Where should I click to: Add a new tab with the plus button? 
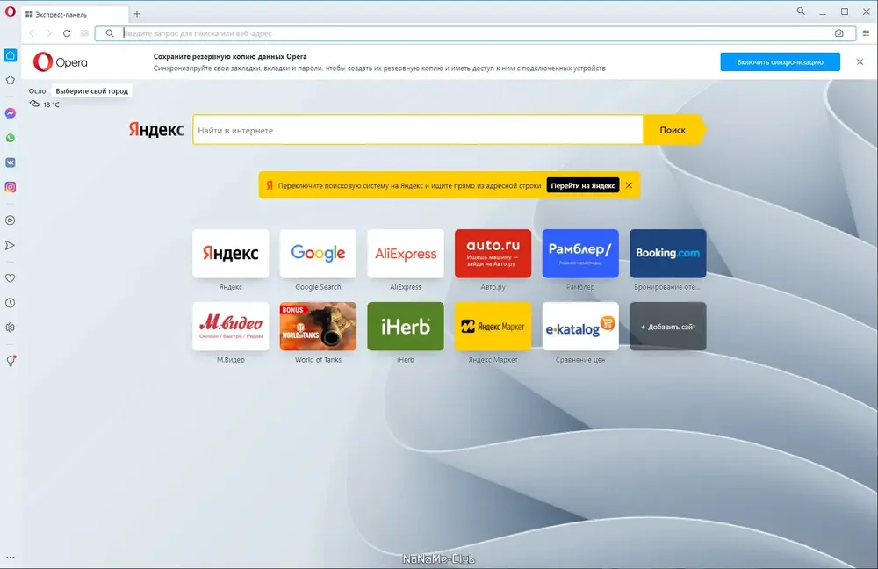tap(137, 14)
